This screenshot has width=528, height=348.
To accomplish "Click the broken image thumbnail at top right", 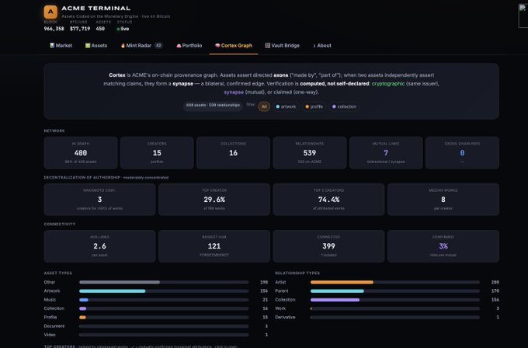I will 523,16.
